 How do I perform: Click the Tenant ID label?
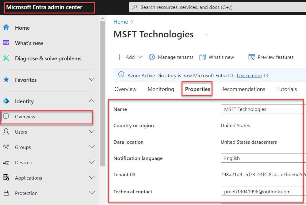124,174
